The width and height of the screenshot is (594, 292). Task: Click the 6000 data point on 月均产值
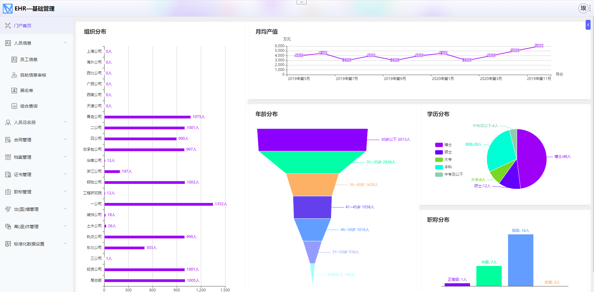539,46
